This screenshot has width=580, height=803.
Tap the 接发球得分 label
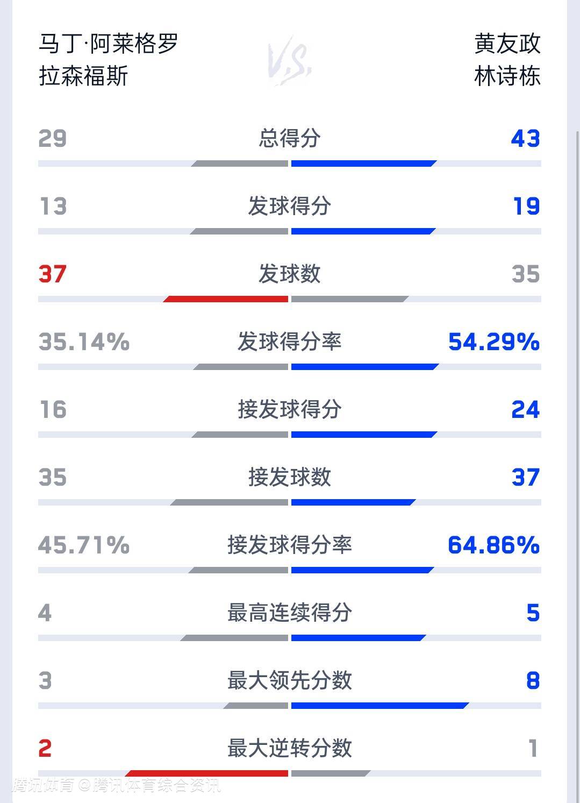click(290, 409)
